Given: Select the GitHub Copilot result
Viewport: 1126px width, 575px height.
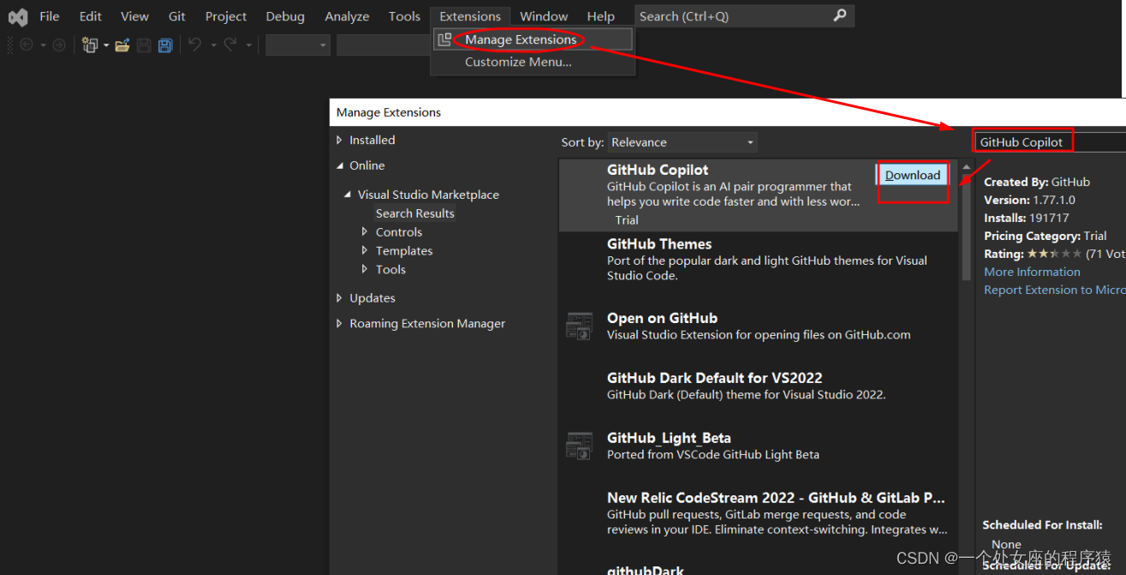Looking at the screenshot, I should click(758, 195).
